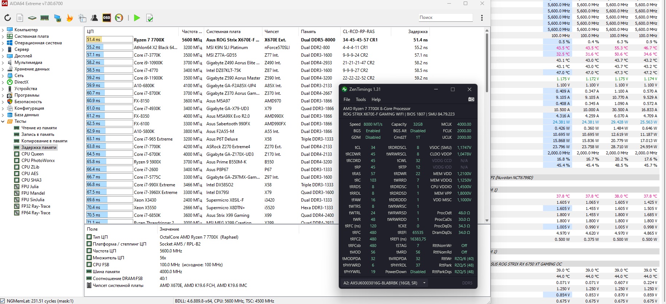
Task: Select the DirectX node in the sidebar tree
Action: pos(21,82)
